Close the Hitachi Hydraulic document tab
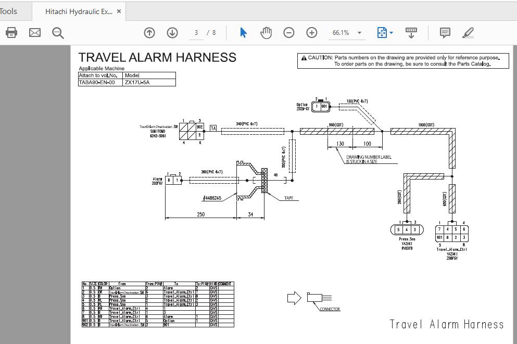This screenshot has width=517, height=344. [119, 11]
